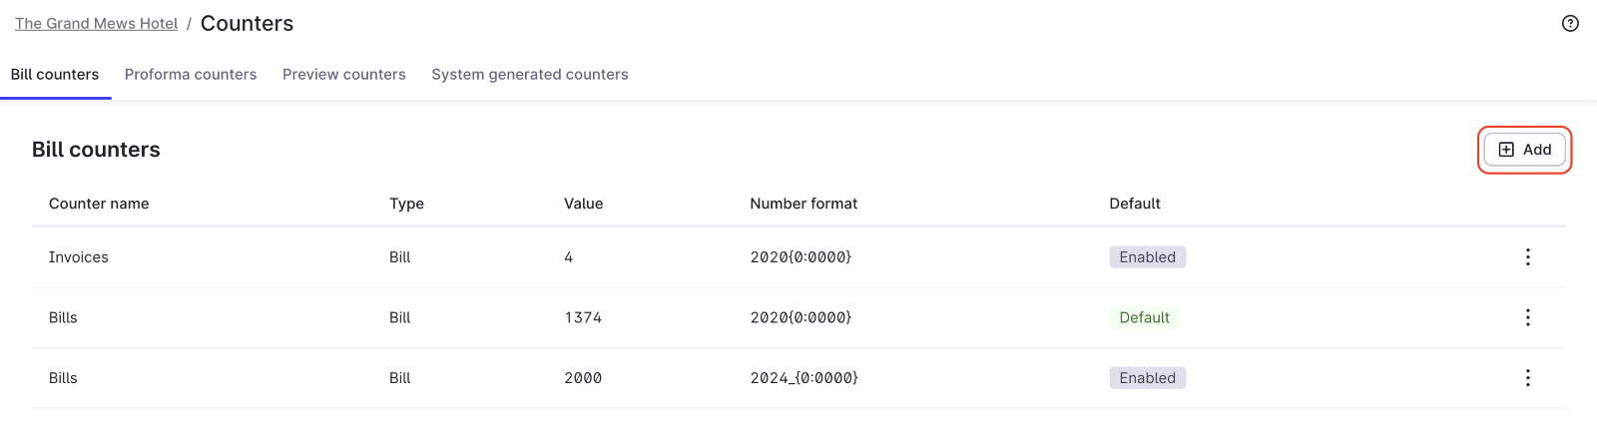Click the Enabled badge on the 2024 format row

point(1147,378)
